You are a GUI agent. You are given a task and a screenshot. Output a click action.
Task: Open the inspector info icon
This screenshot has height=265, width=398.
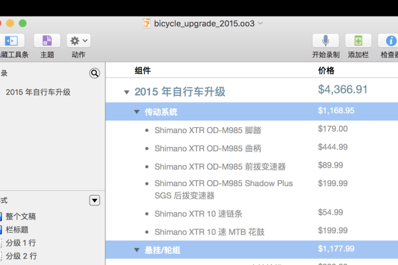[391, 40]
